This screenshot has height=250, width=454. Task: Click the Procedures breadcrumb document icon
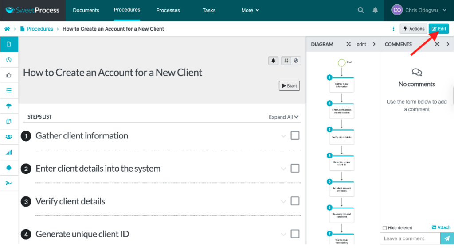click(x=22, y=29)
